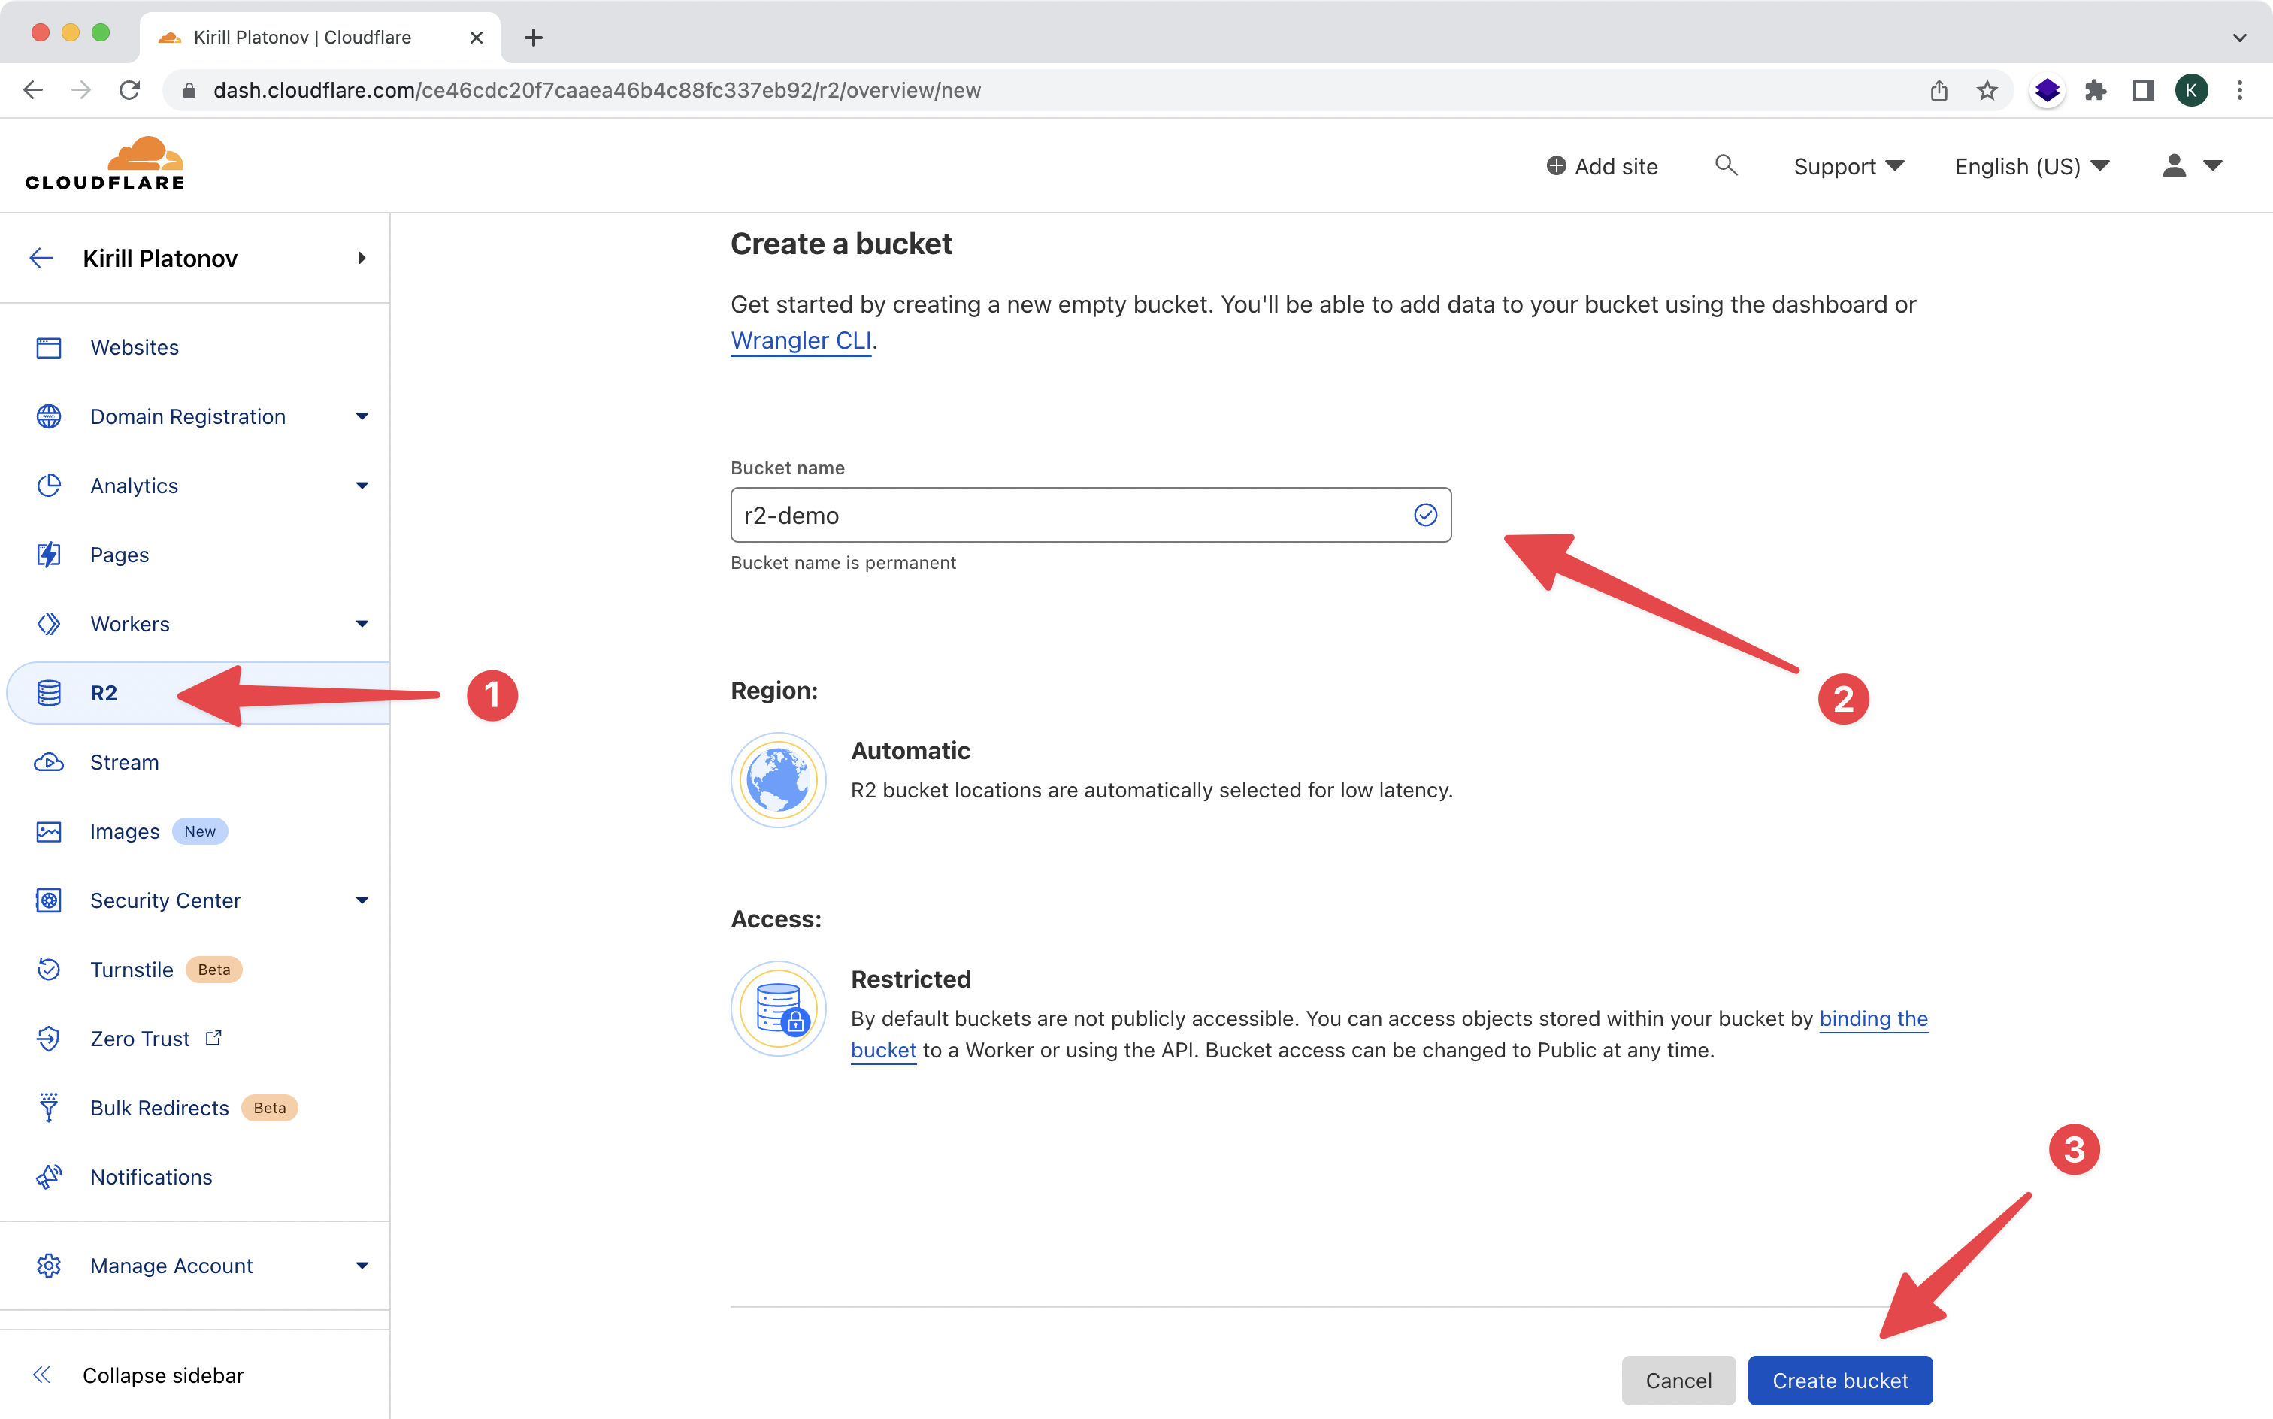Click the Turnstile icon in sidebar

[47, 970]
